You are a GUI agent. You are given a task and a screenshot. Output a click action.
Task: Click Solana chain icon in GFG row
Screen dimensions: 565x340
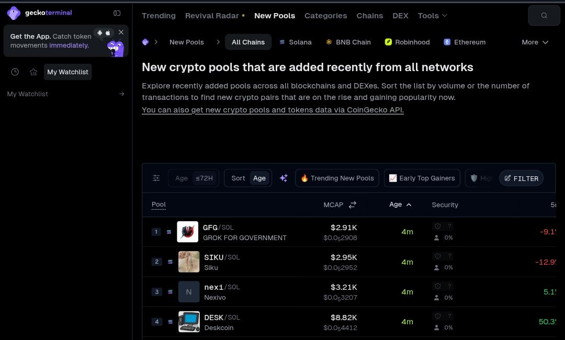[x=168, y=232]
